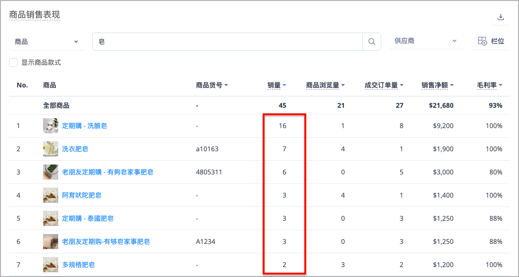Viewport: 519px width, 277px height.
Task: Click the search magnifier icon
Action: pos(372,42)
